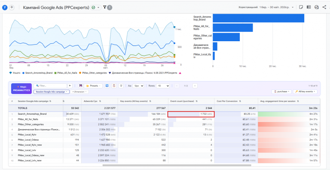Open the report filter funnel icon
The image size is (330, 170).
[x=104, y=7]
